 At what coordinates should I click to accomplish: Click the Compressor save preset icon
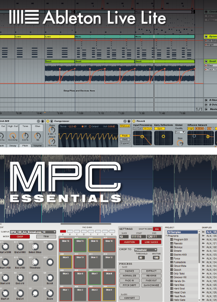click(x=129, y=121)
